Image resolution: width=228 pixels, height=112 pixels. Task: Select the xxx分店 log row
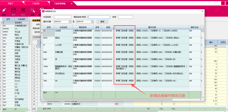point(122,47)
